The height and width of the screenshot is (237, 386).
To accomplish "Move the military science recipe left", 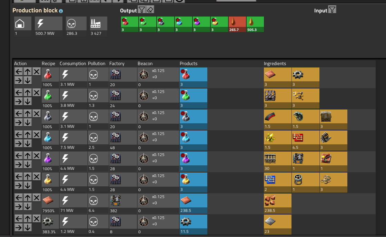I will click(x=19, y=114).
